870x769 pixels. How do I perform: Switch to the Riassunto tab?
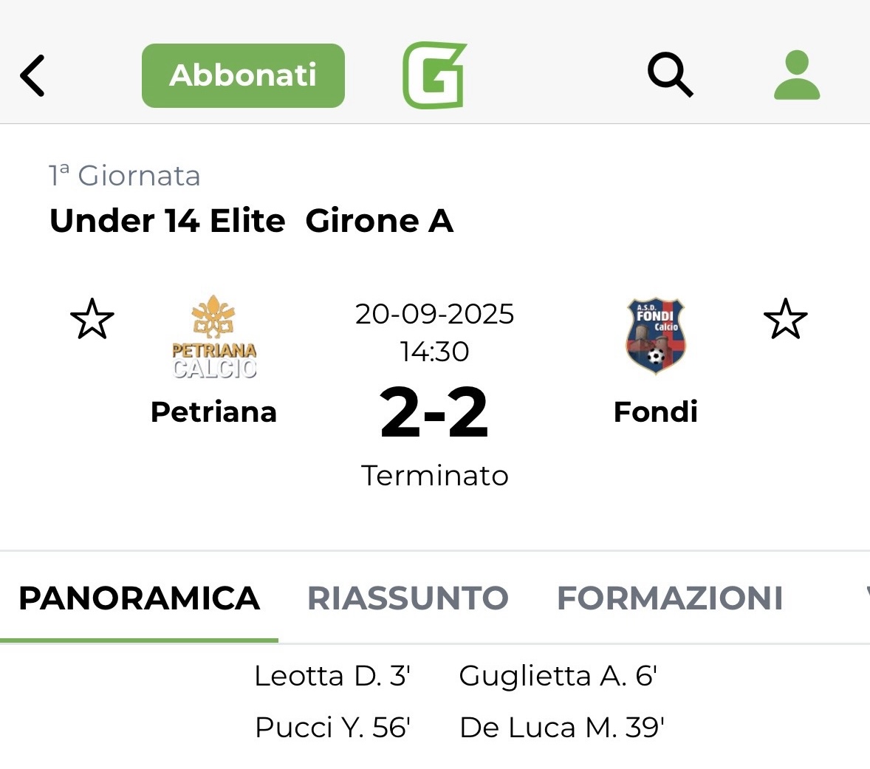pyautogui.click(x=408, y=598)
